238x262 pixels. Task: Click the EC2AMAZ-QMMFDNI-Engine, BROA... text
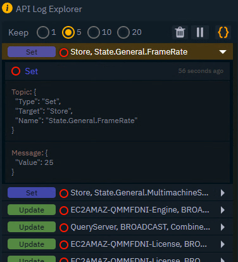pos(140,210)
